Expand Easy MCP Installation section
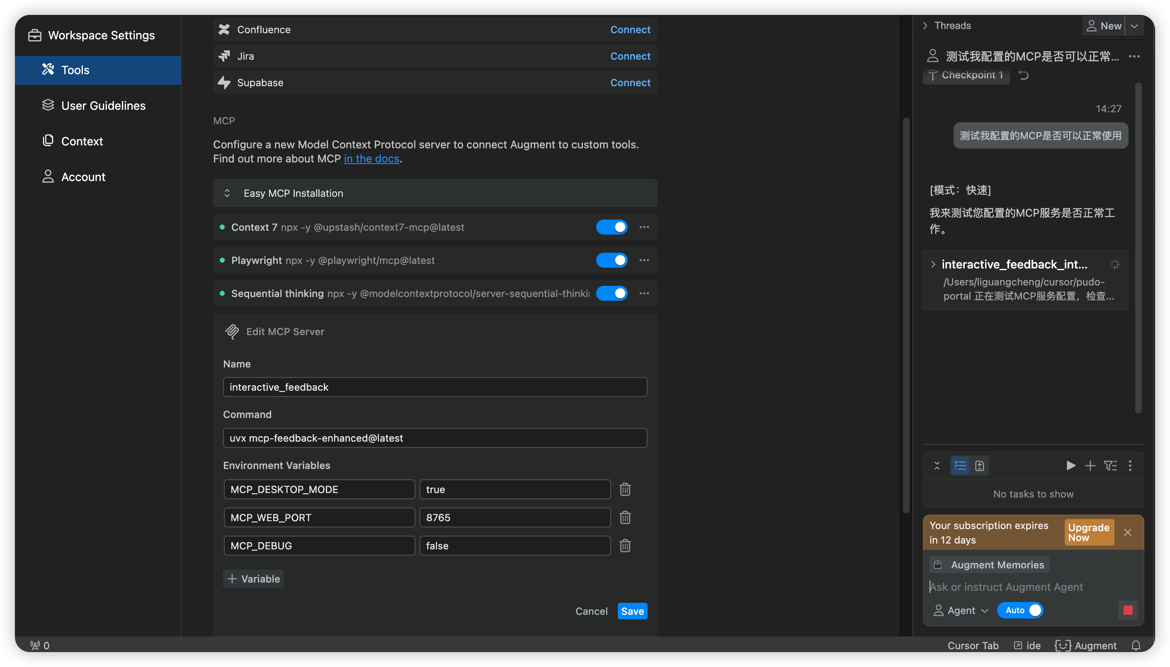 435,193
